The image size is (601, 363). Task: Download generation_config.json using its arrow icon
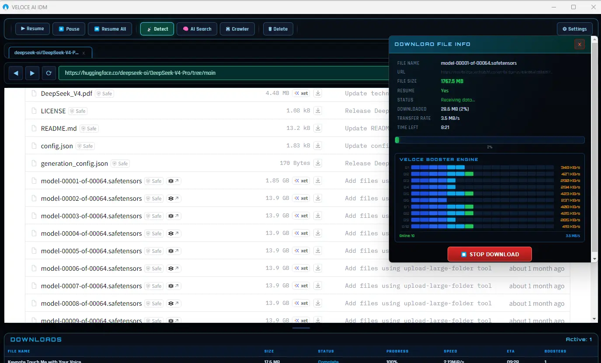[318, 163]
